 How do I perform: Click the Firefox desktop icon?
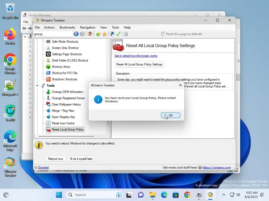[x=10, y=36]
